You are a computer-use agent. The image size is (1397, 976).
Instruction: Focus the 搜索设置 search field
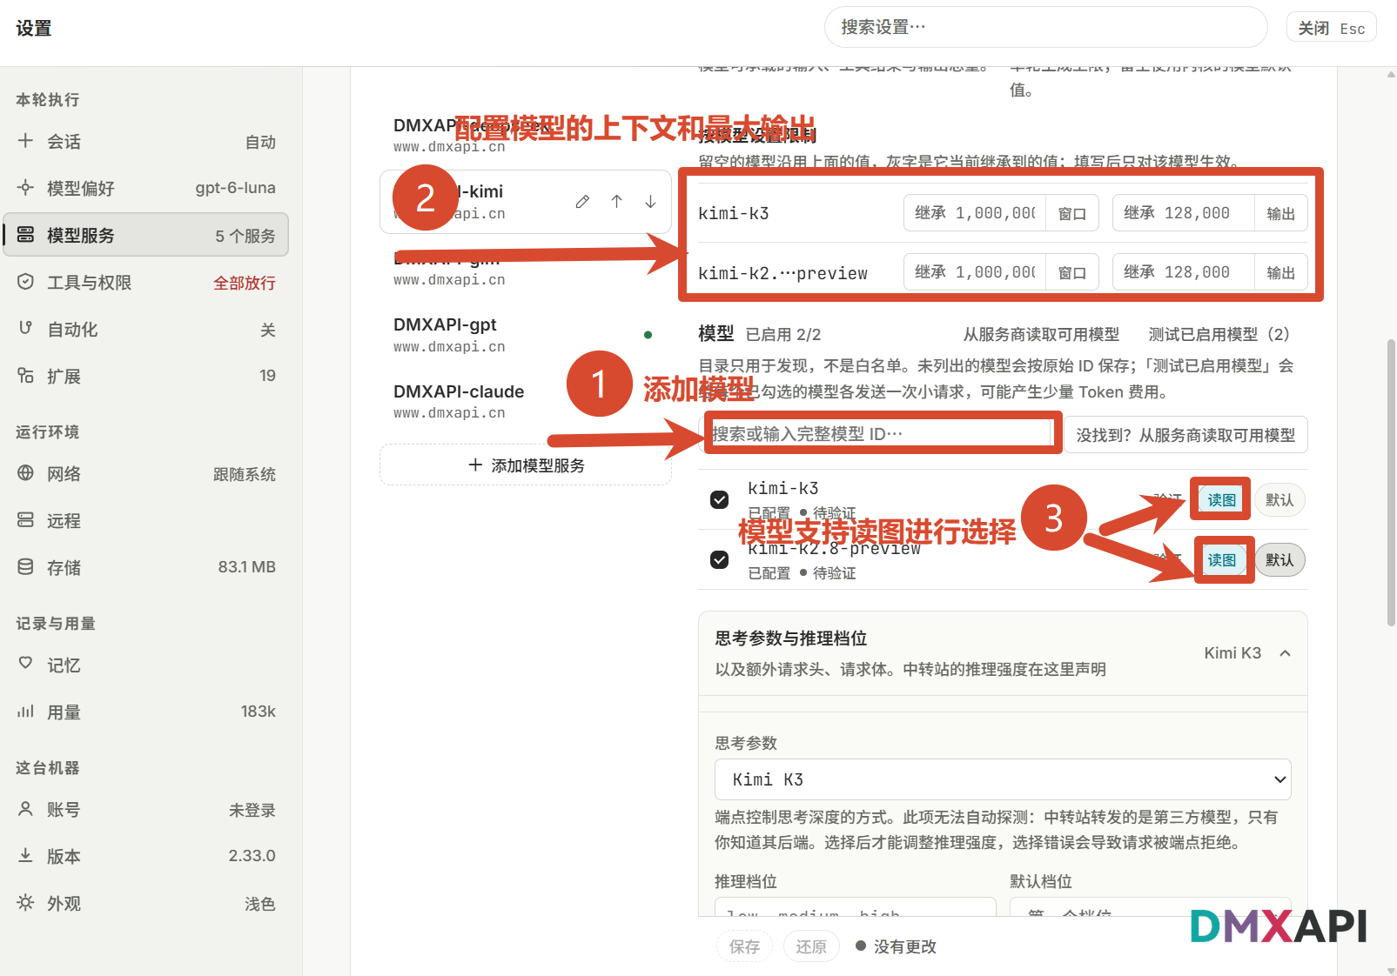click(1045, 27)
